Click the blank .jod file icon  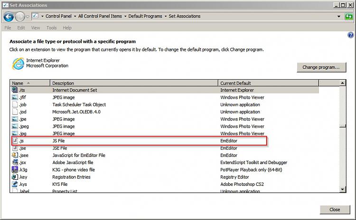pyautogui.click(x=15, y=112)
